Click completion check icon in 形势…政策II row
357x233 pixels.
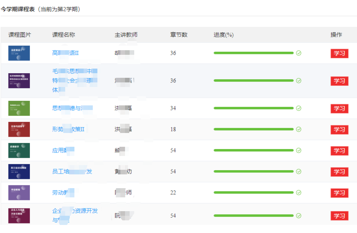click(x=298, y=129)
